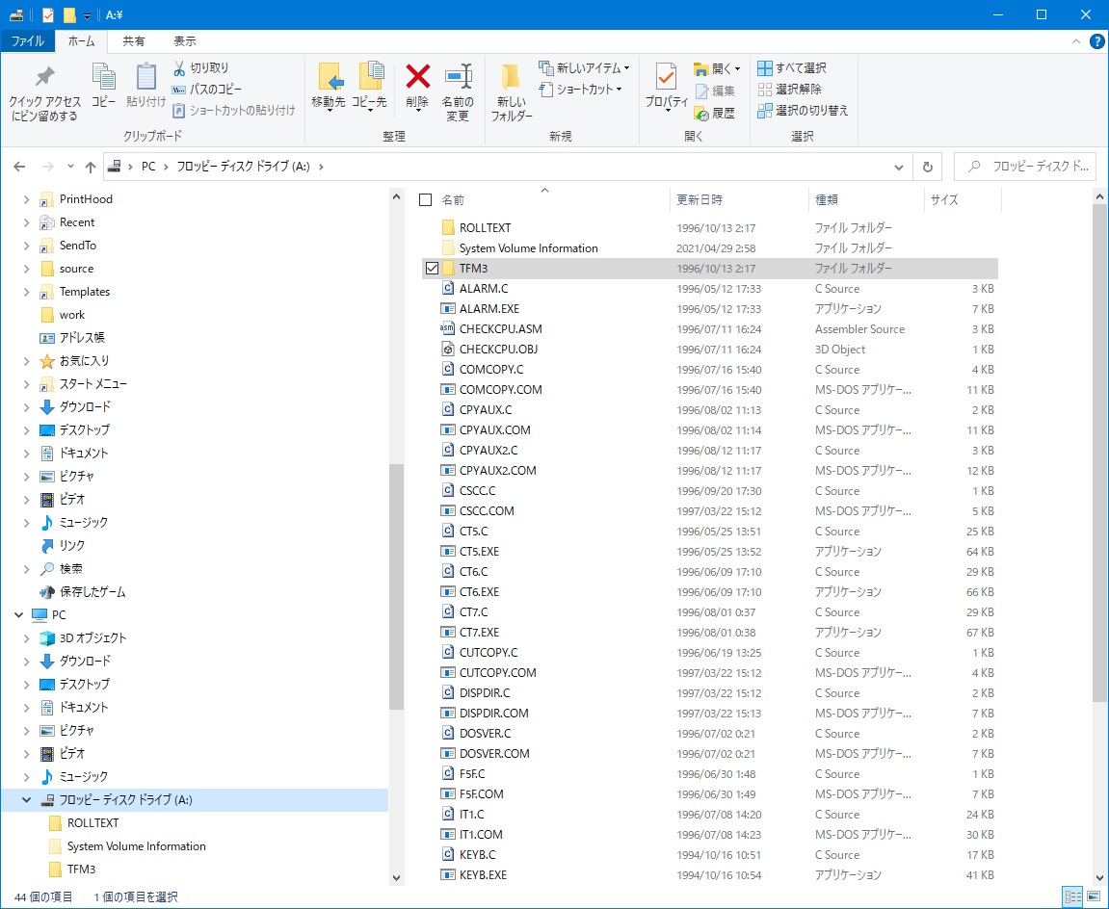The width and height of the screenshot is (1109, 909).
Task: Select TFM3 under floppy drive in tree
Action: pos(81,870)
